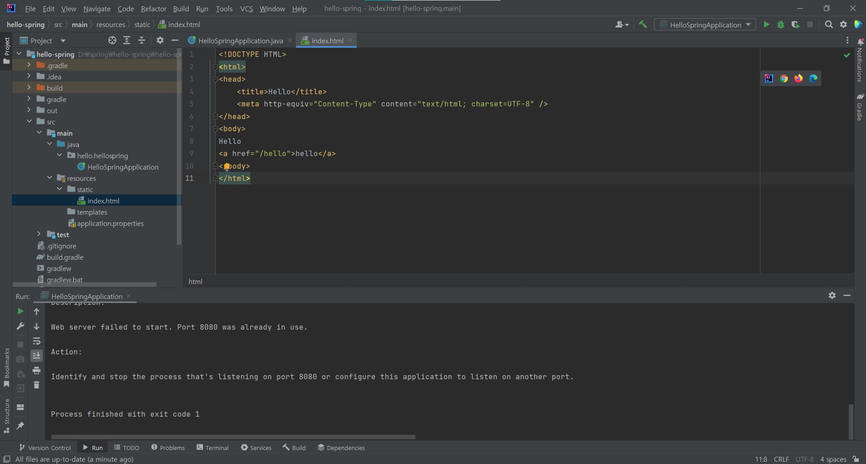Click 4 spaces indent setting
866x464 pixels.
(833, 459)
